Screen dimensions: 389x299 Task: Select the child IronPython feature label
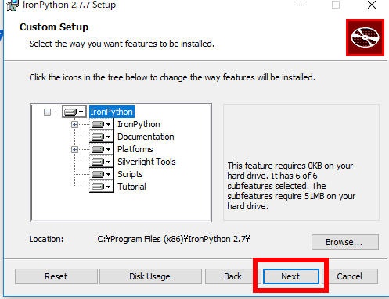coord(139,124)
